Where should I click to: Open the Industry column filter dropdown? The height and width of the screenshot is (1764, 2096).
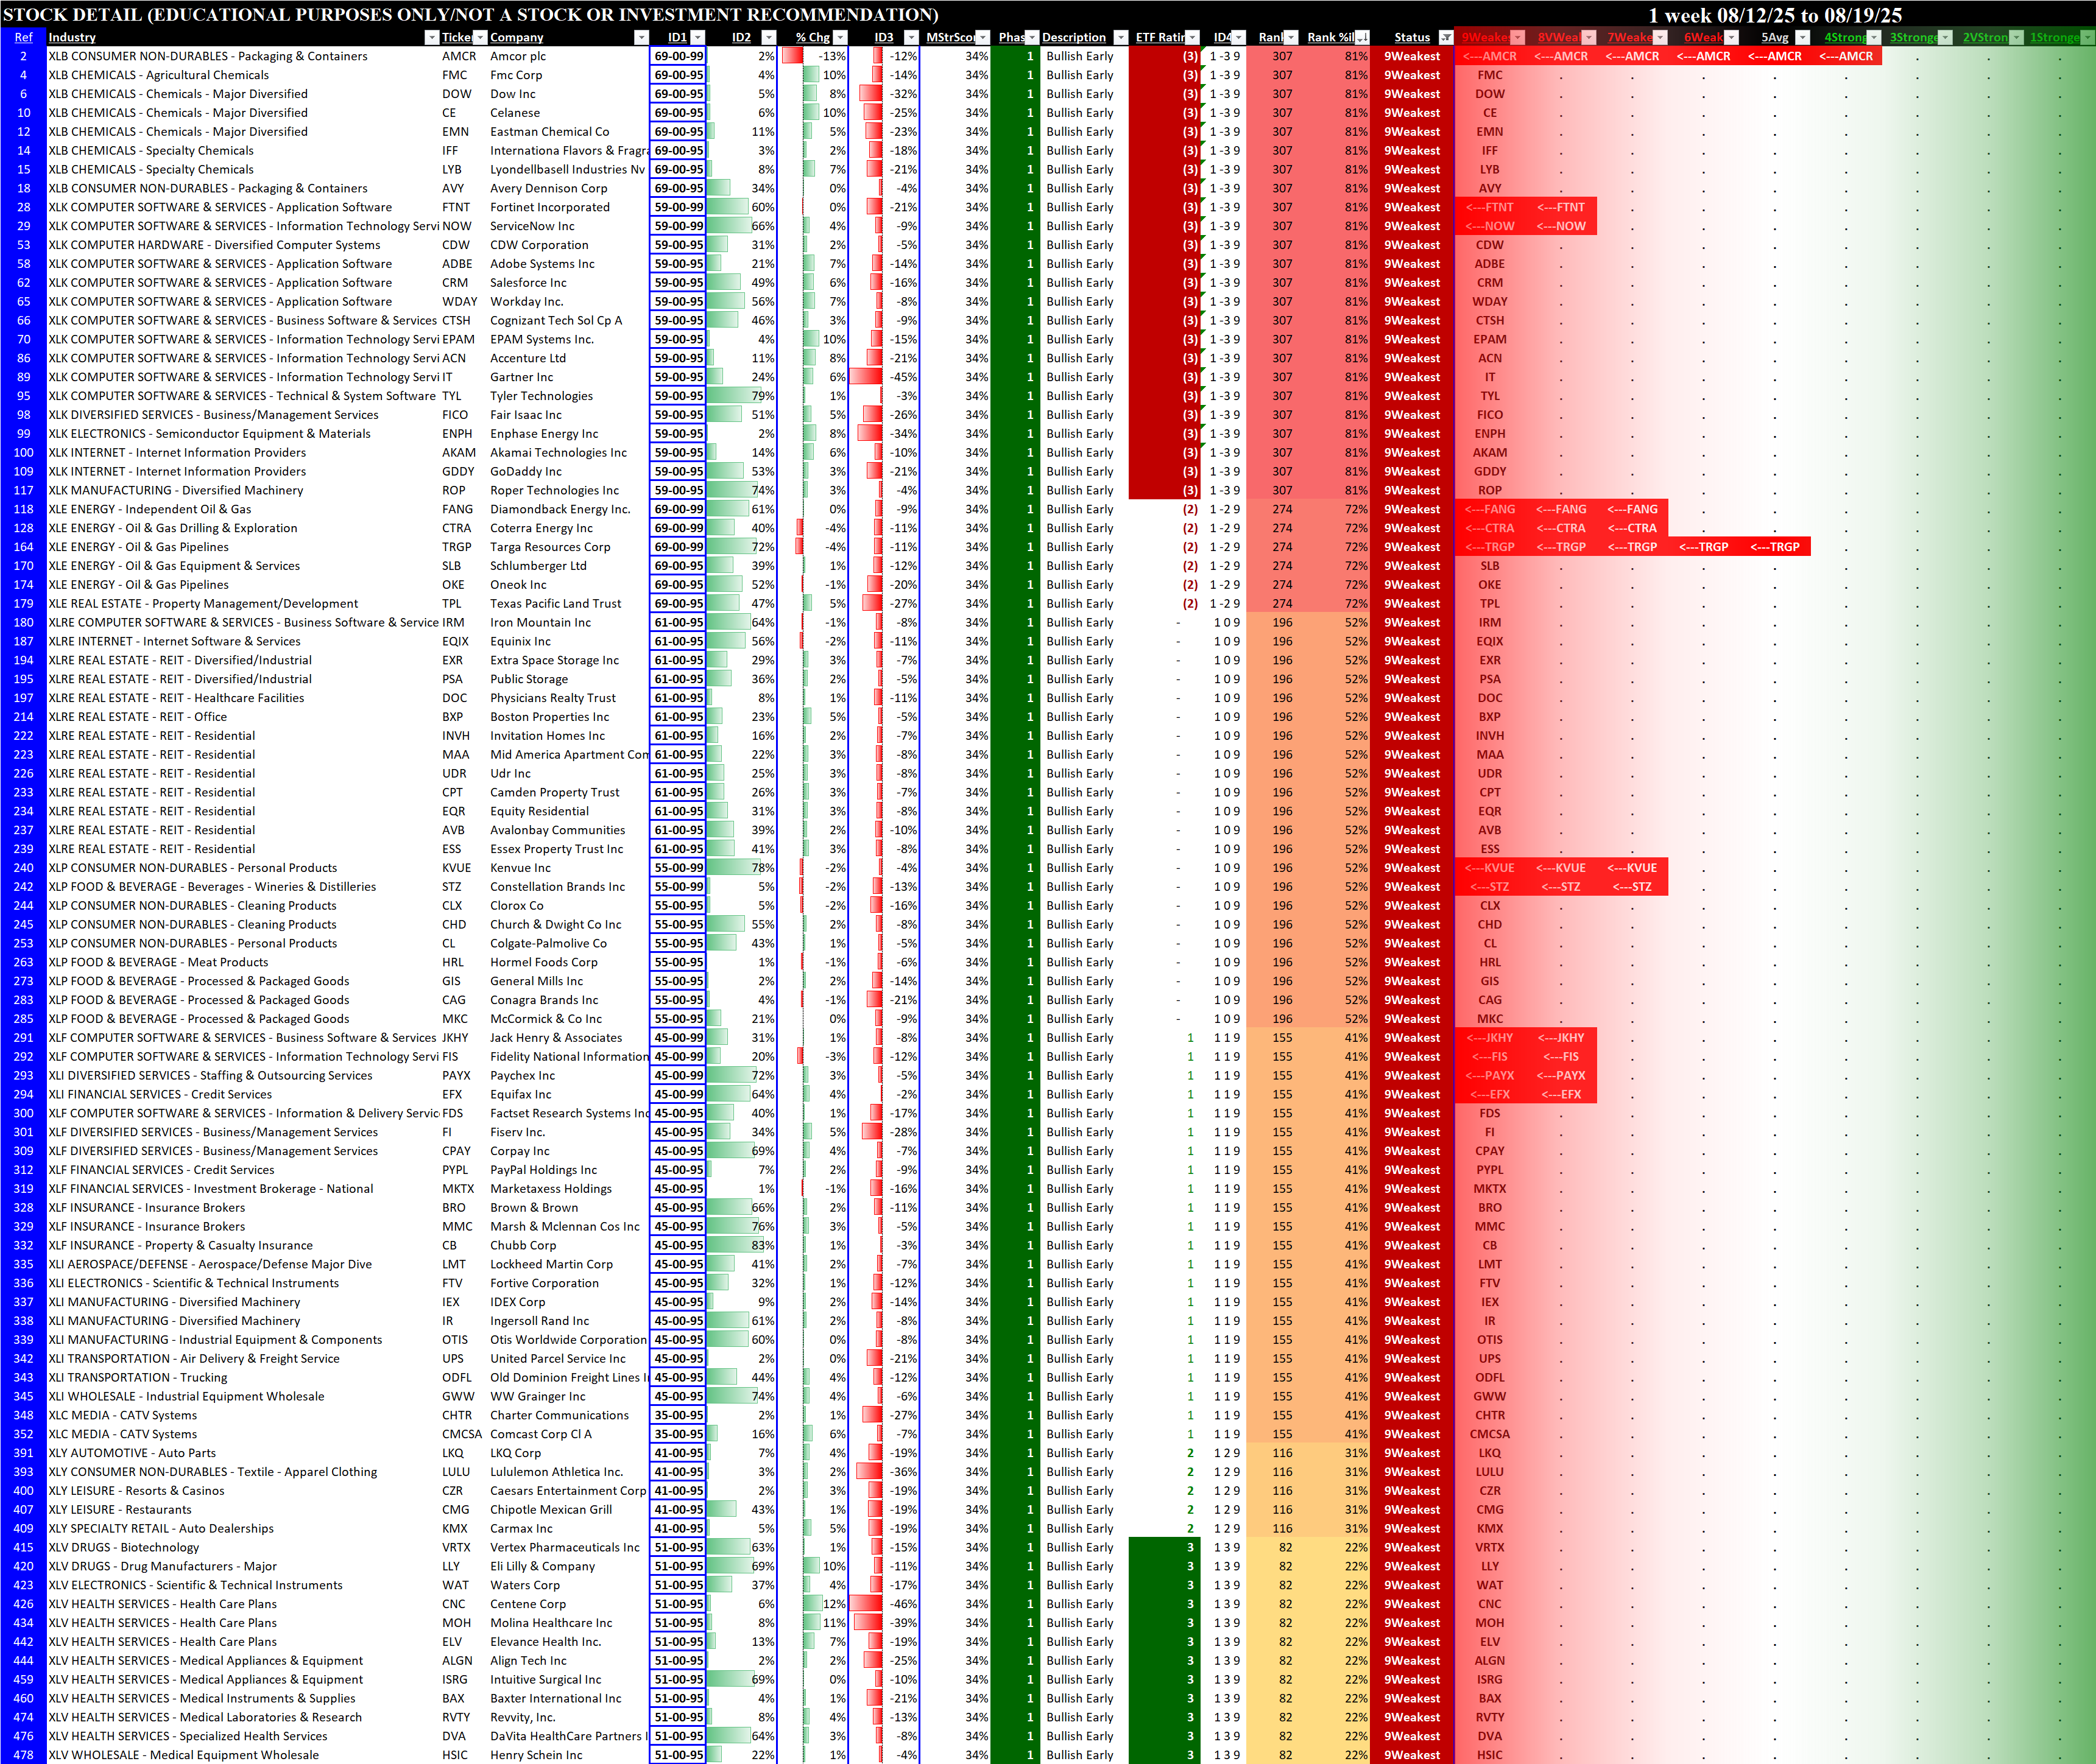[431, 38]
